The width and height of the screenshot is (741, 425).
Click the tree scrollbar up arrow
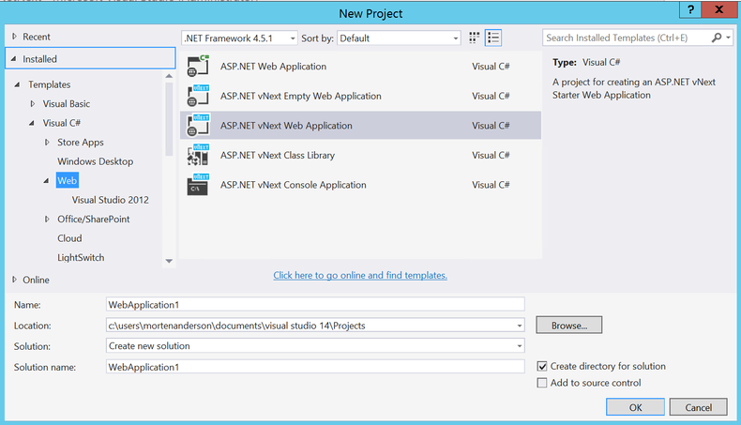169,76
